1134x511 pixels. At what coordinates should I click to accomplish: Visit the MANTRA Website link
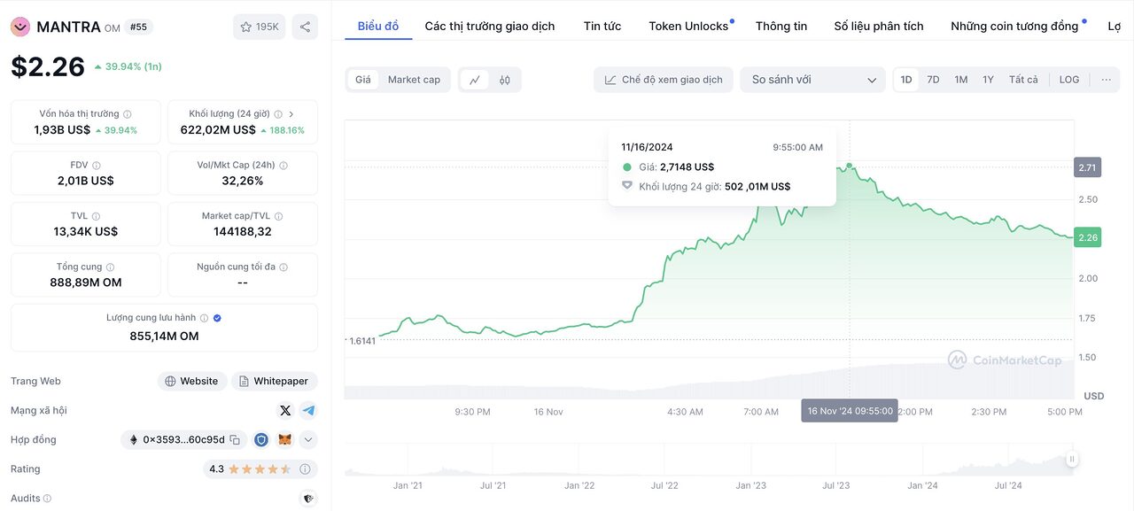[192, 381]
